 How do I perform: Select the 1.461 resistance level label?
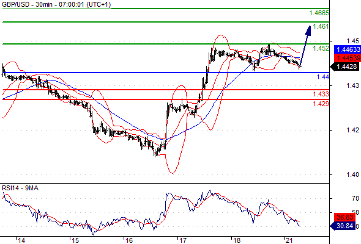coord(321,26)
